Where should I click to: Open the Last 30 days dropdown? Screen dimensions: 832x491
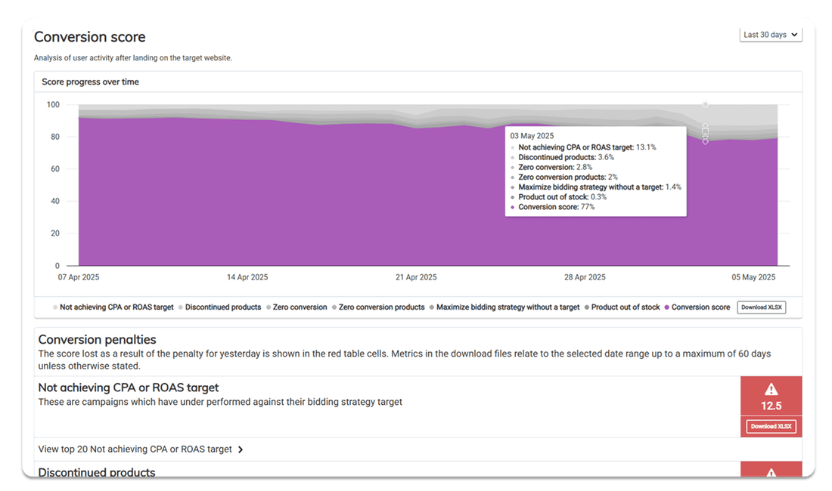tap(771, 35)
